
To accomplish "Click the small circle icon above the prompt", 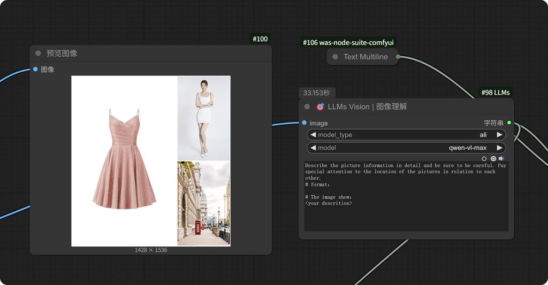I will [484, 159].
